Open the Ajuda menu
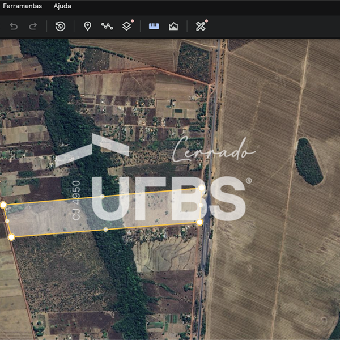The image size is (340, 340). pos(62,6)
